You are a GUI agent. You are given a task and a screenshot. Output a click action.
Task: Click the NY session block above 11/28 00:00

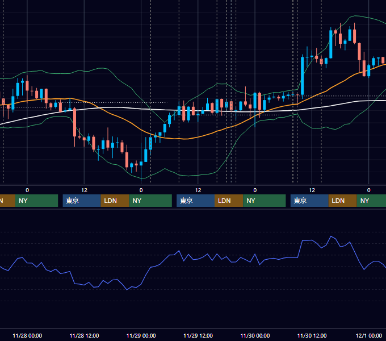(x=36, y=201)
